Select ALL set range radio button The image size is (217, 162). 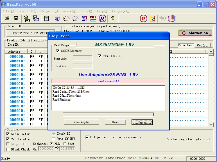51,144
